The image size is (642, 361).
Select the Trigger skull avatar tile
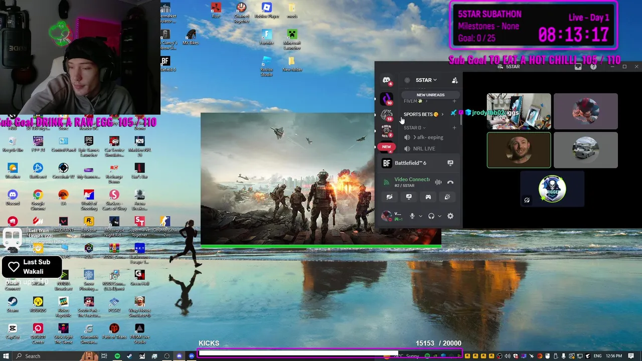pos(552,189)
